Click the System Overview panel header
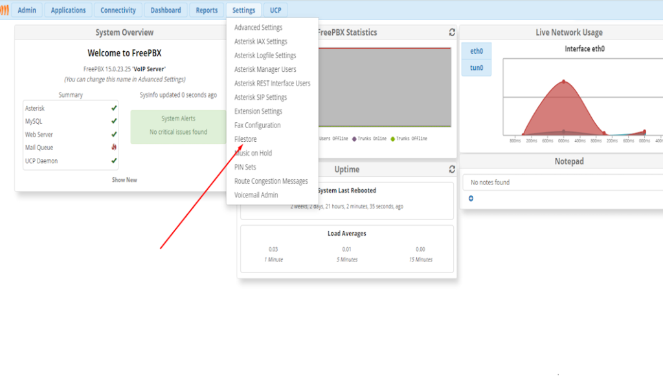The width and height of the screenshot is (663, 391). click(124, 32)
